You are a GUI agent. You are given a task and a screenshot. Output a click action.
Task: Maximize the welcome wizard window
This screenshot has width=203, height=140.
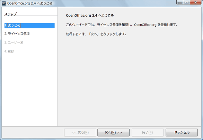pyautogui.click(x=187, y=2)
